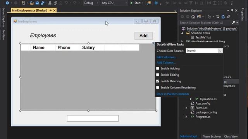
Task: Click the Collapse All icon in Solution Explorer
Action: pyautogui.click(x=229, y=17)
